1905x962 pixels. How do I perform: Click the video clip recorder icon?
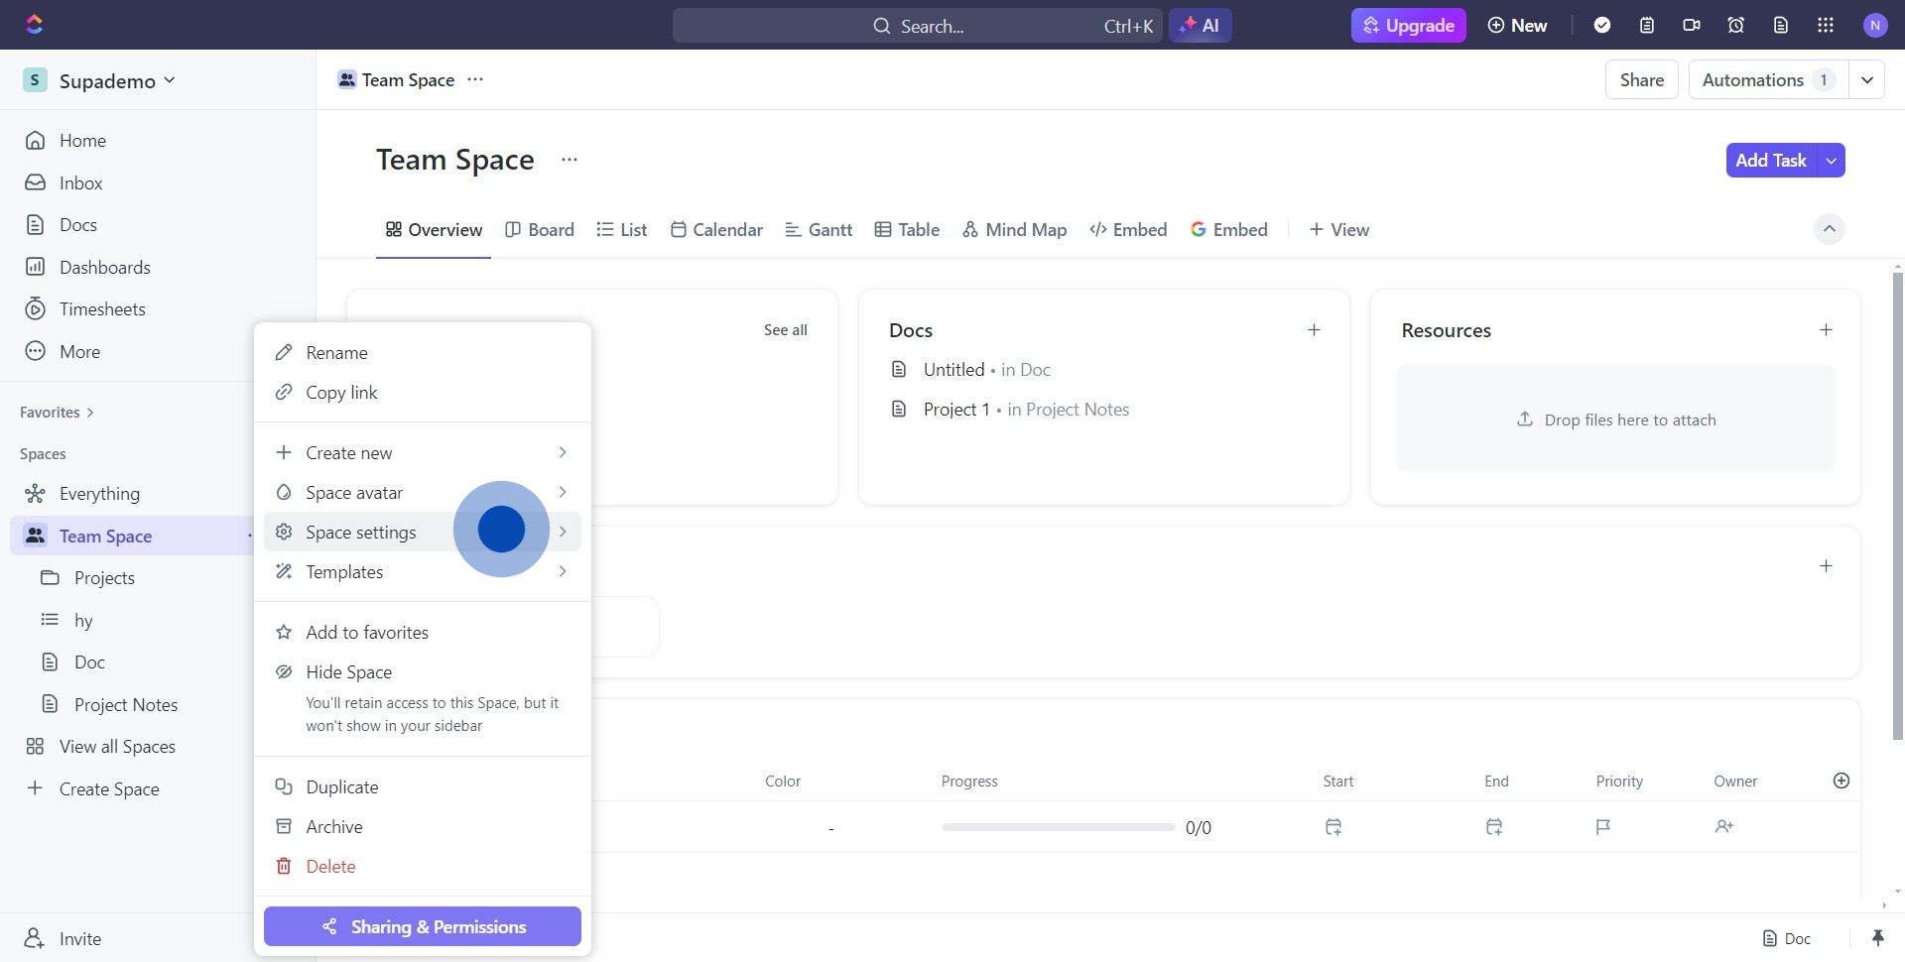click(x=1692, y=25)
